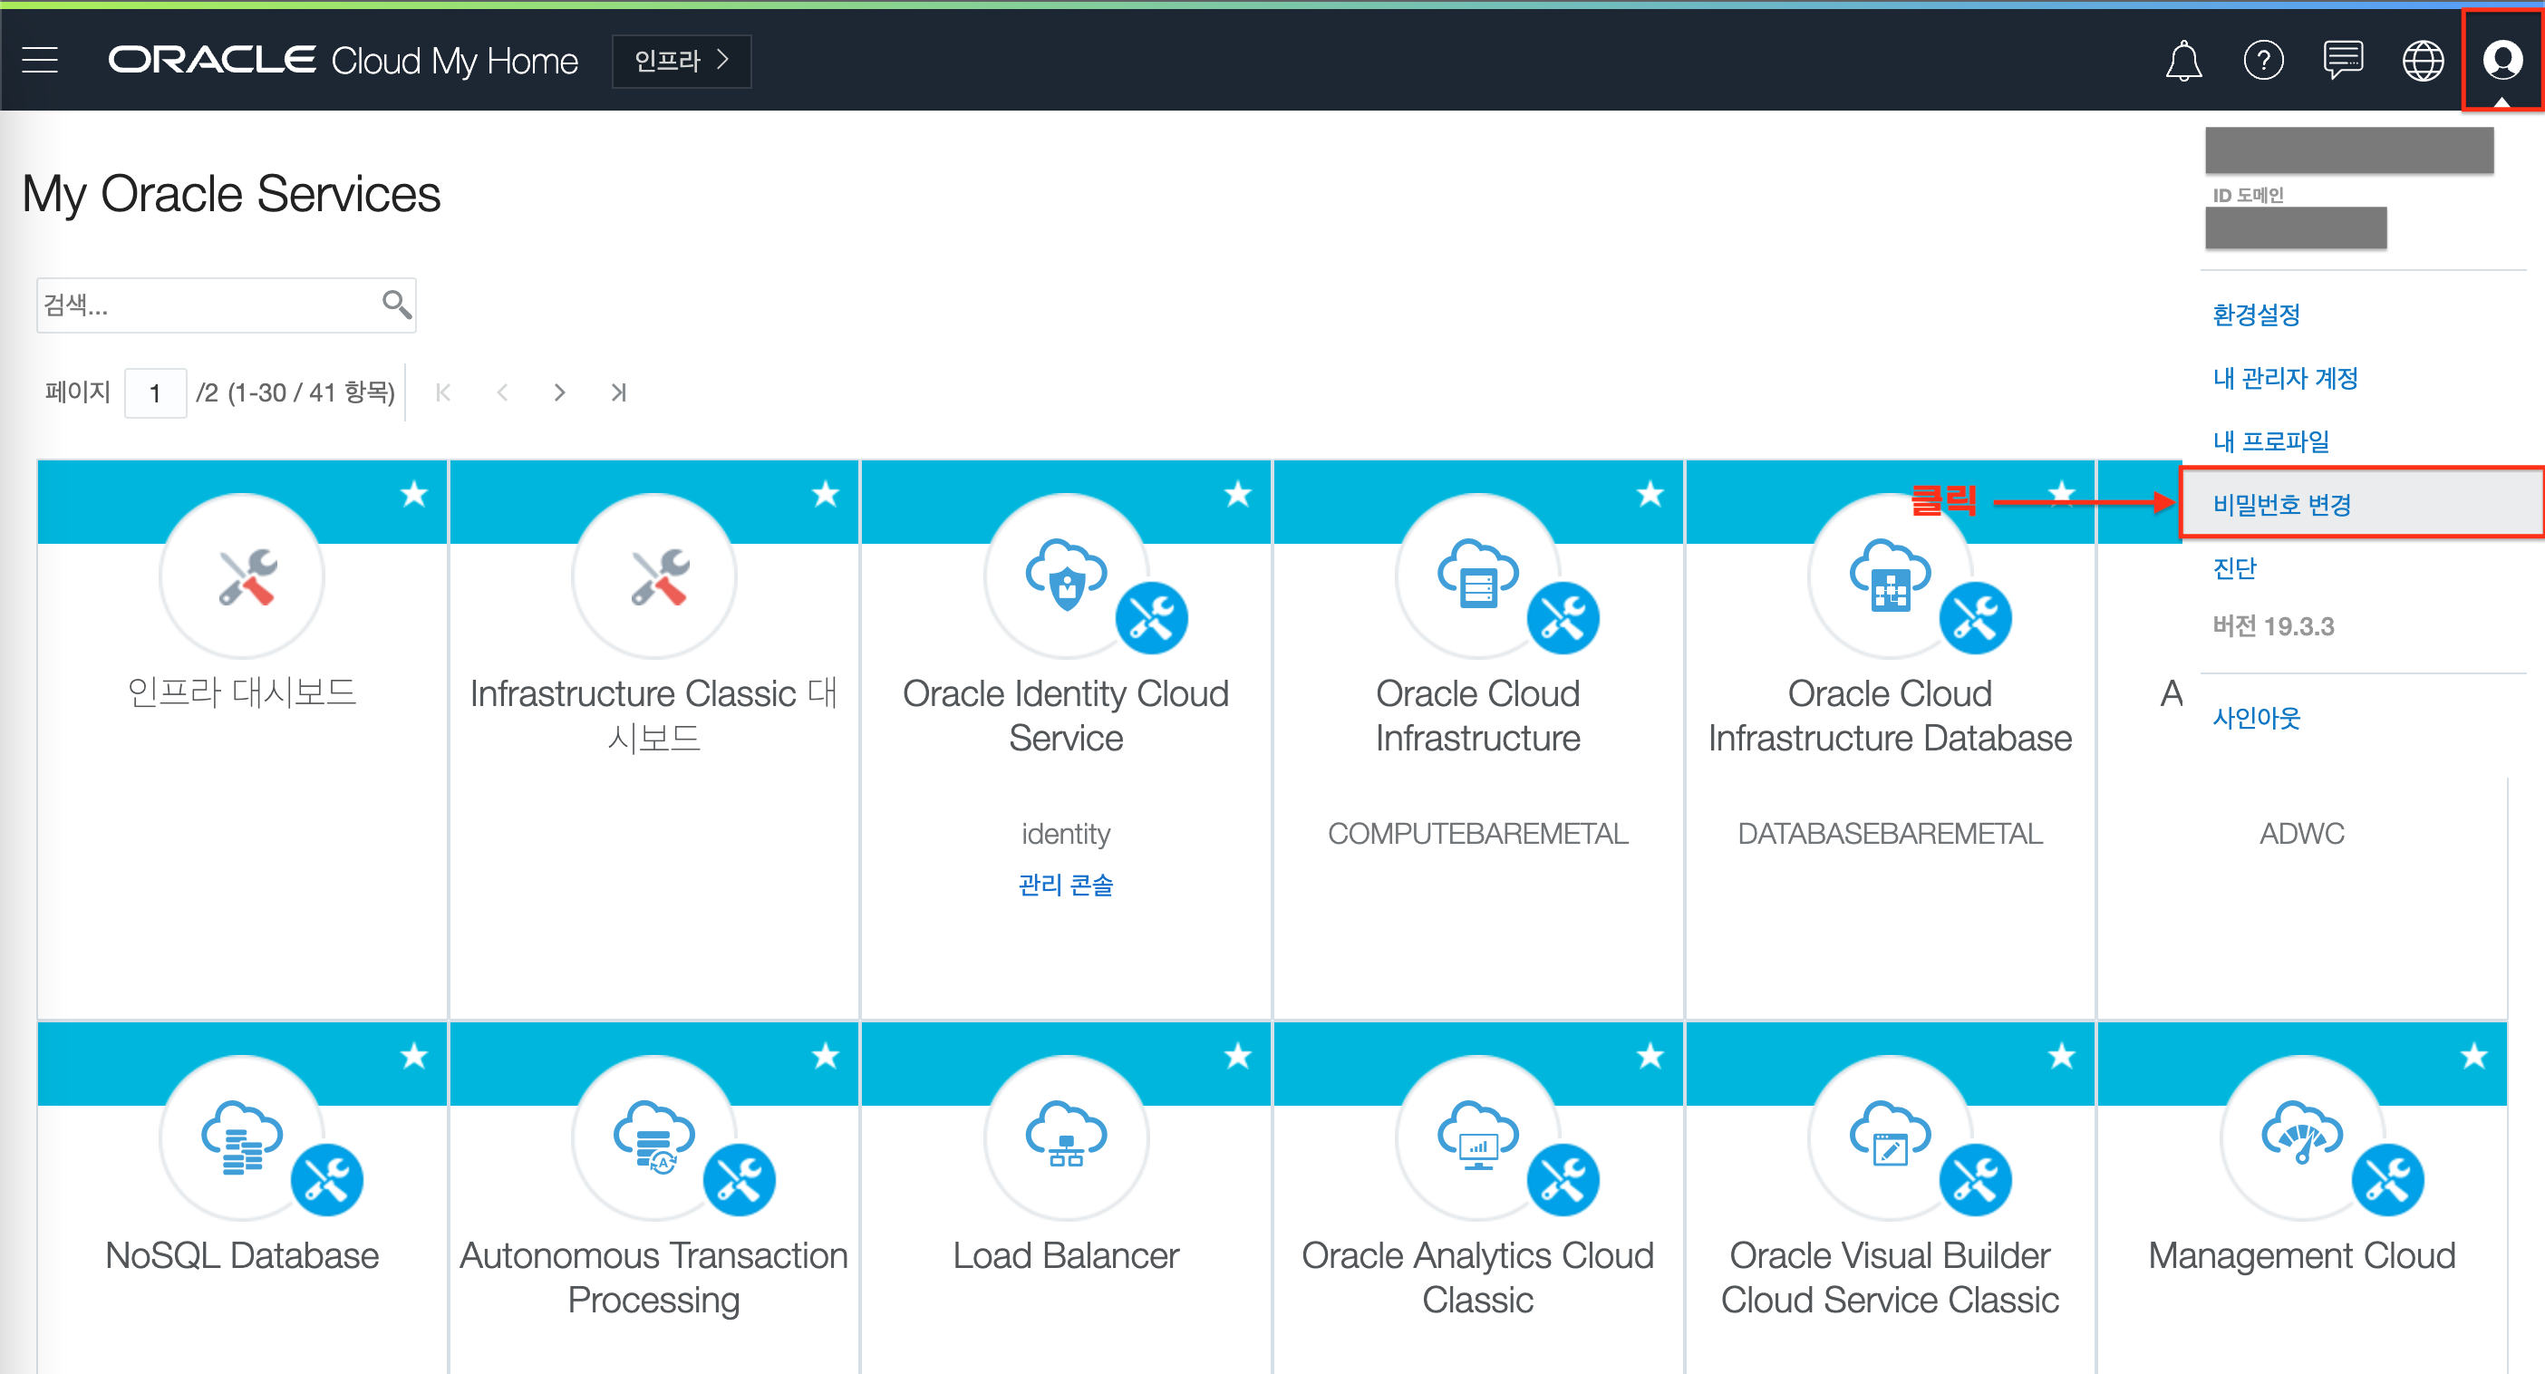Click the Oracle Cloud My Home logo
Viewport: 2545px width, 1374px height.
[343, 62]
